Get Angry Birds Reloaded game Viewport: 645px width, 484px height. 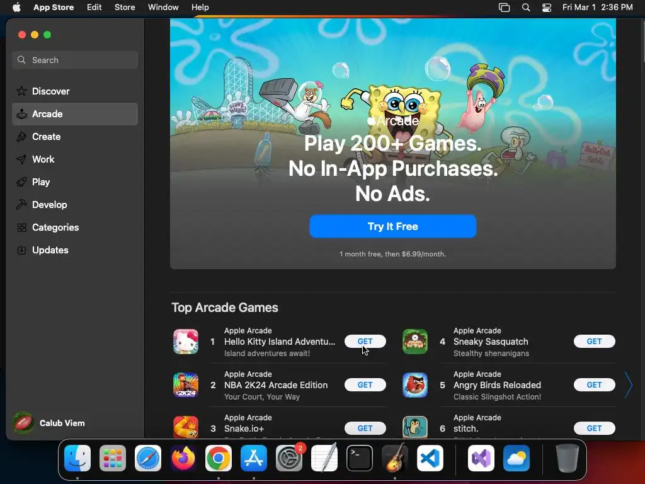pos(595,385)
